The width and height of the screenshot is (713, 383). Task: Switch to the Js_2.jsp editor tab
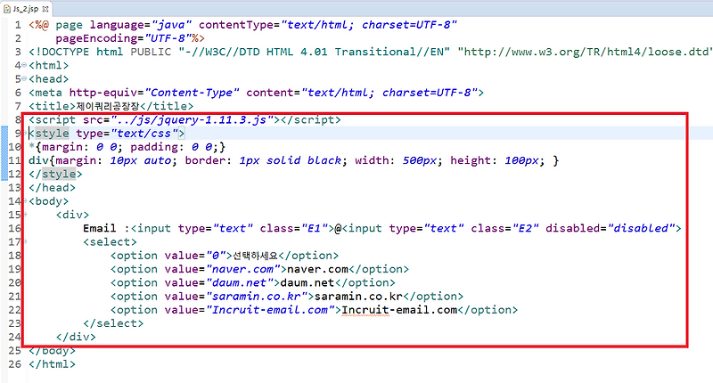[x=25, y=9]
